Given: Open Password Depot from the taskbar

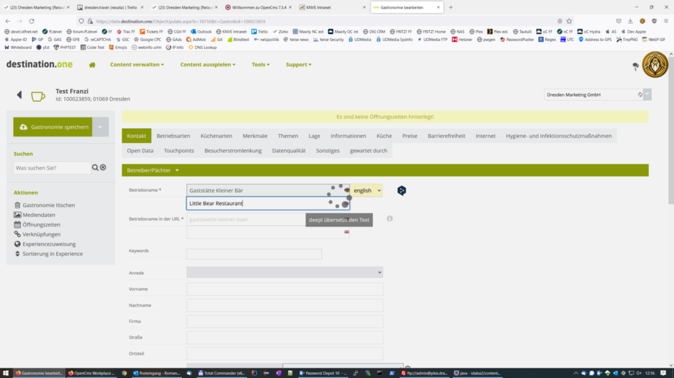Looking at the screenshot, I should [323, 373].
